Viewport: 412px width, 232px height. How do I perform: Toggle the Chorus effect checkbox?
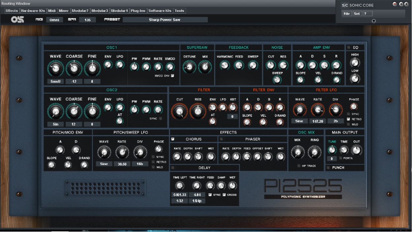173,139
